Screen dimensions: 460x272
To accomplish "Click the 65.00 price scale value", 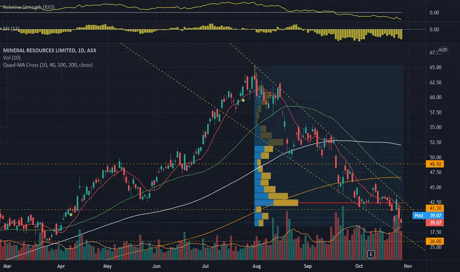I will (435, 67).
